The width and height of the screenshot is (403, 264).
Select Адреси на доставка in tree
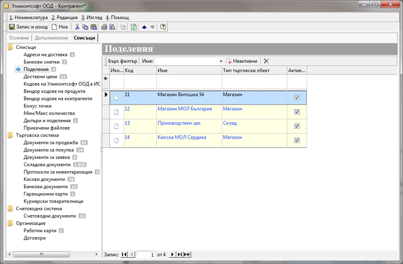45,54
